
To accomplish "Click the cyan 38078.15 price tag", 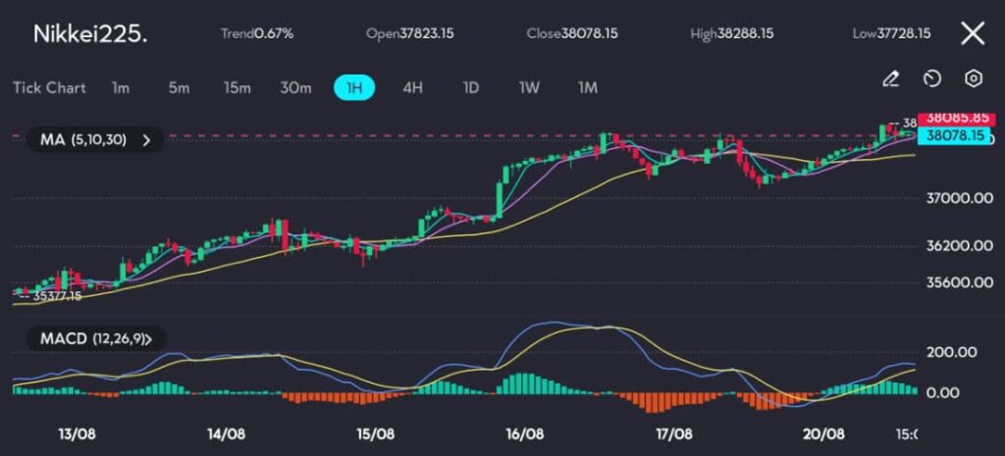I will coord(950,136).
